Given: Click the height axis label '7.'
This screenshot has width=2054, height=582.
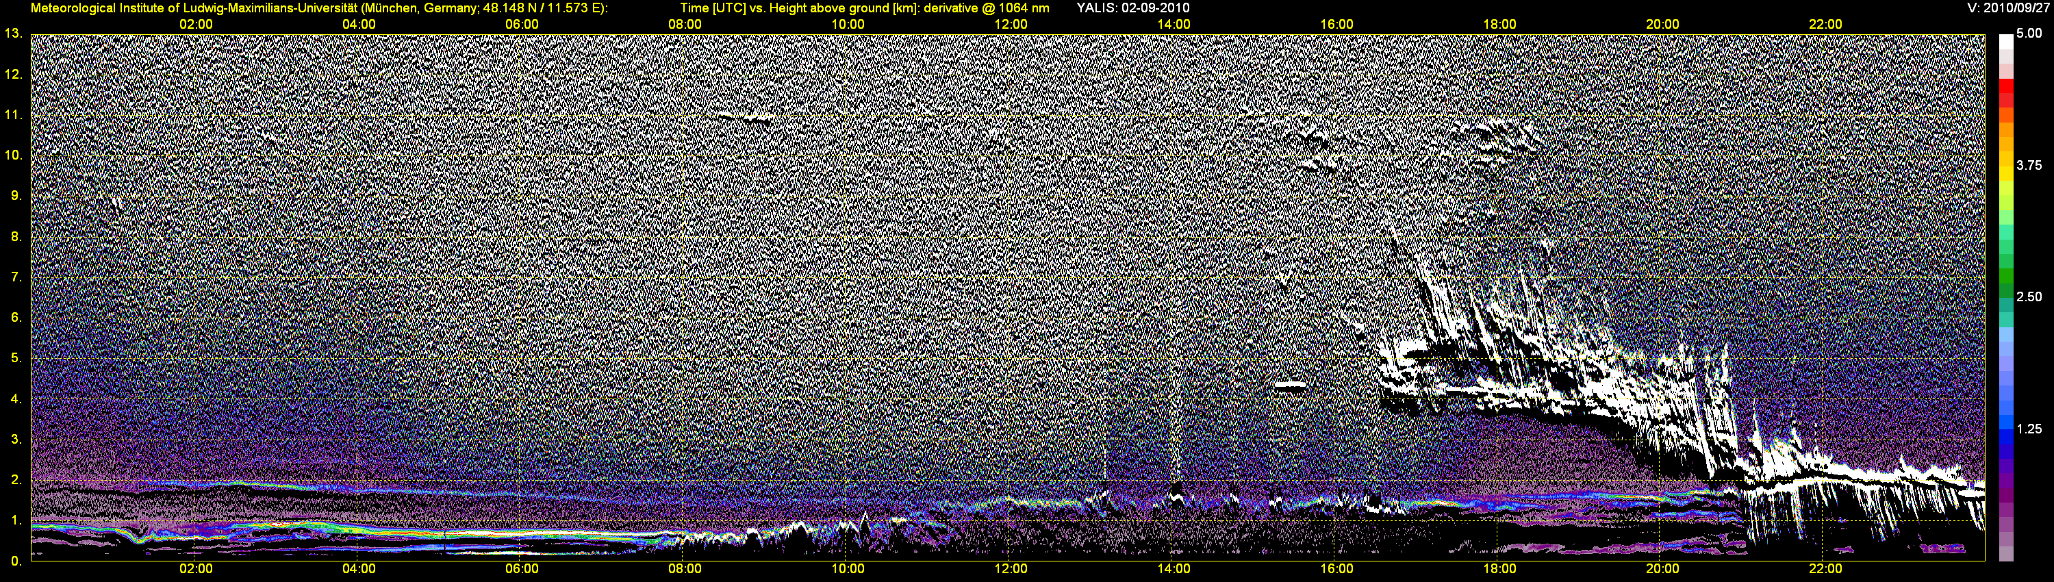Looking at the screenshot, I should [x=16, y=277].
